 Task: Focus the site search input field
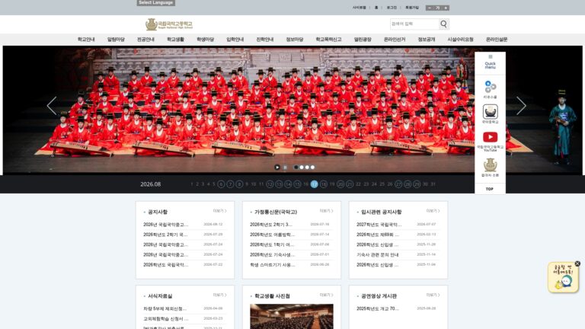[x=414, y=24]
